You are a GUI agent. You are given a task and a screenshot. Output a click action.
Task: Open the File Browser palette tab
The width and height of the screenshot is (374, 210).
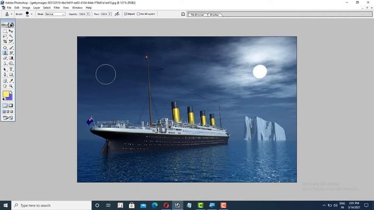tap(198, 15)
